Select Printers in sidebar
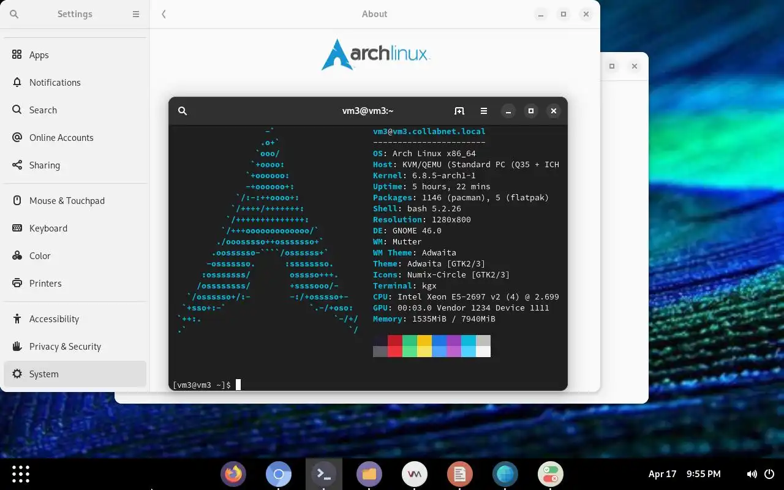Screen dimensions: 784x490 [x=75, y=284]
